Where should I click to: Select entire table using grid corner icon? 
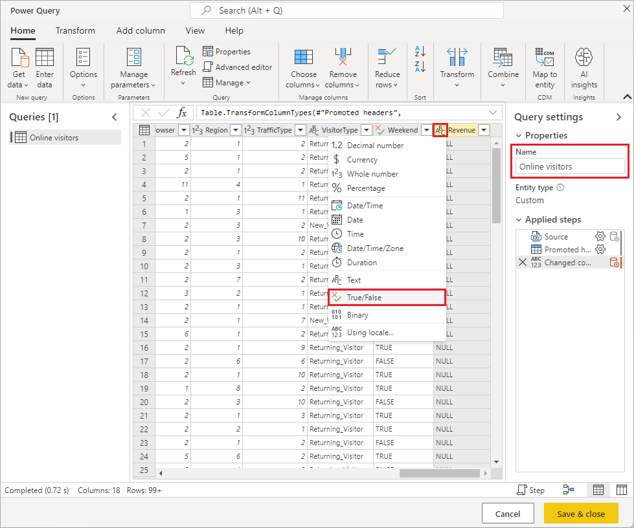point(144,130)
